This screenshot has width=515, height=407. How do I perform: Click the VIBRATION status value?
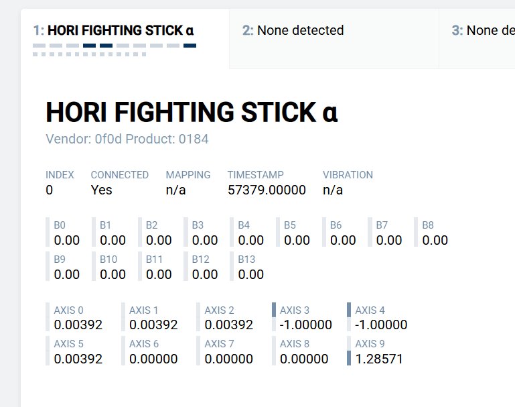coord(333,190)
